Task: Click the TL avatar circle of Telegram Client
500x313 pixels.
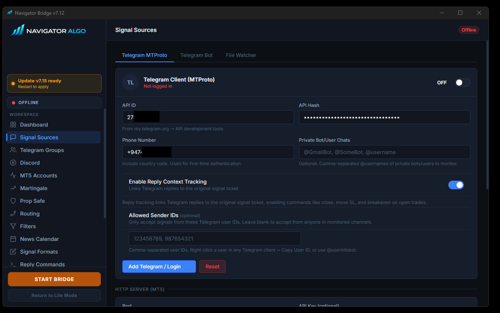Action: coord(130,82)
